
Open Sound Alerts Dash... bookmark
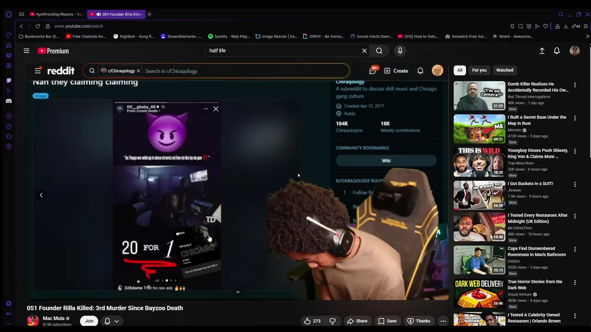[371, 36]
